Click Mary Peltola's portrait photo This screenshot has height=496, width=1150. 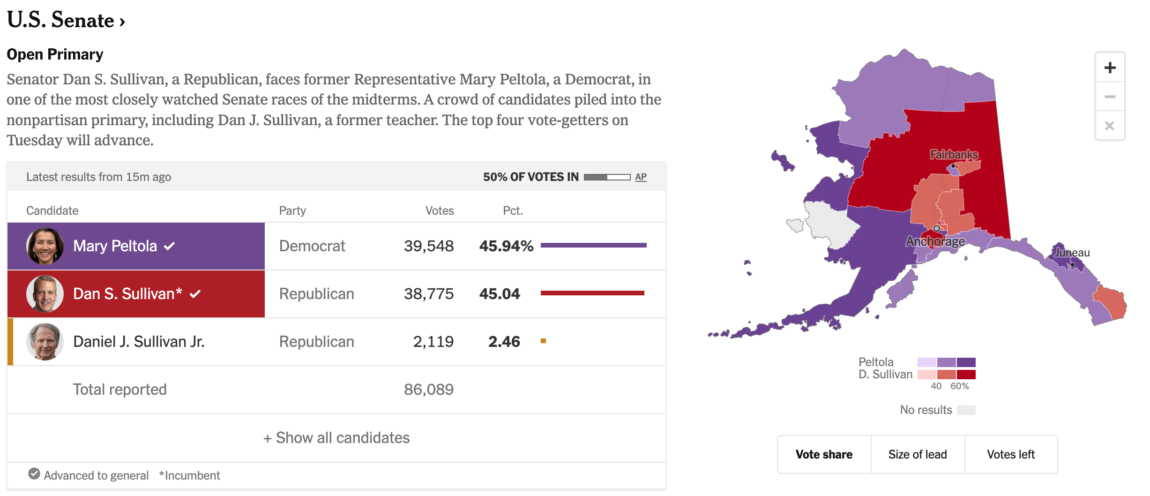tap(45, 246)
